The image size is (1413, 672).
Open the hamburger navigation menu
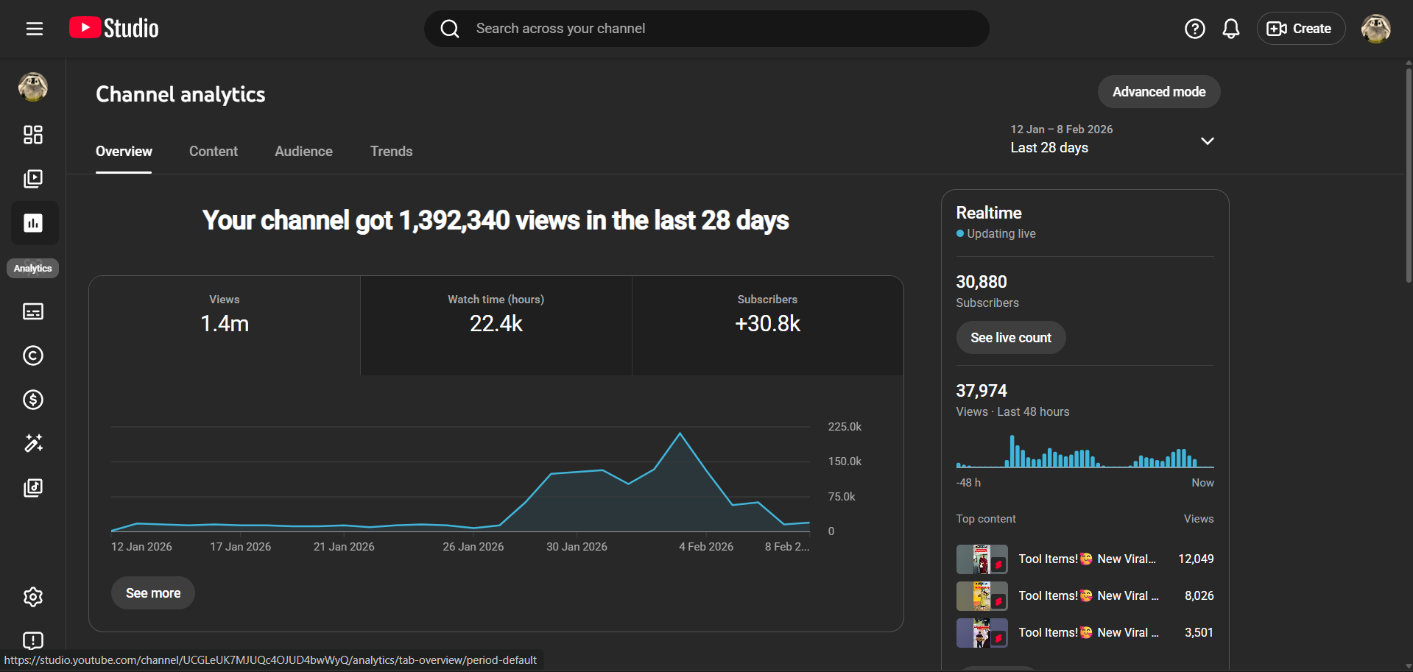pyautogui.click(x=35, y=29)
